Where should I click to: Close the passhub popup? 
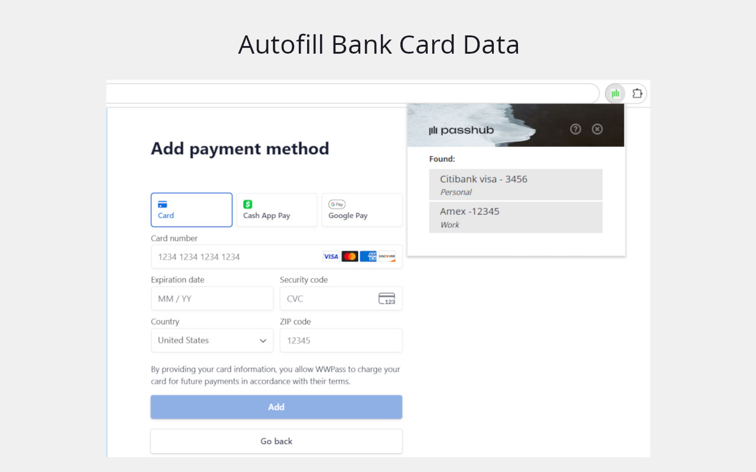click(x=597, y=129)
